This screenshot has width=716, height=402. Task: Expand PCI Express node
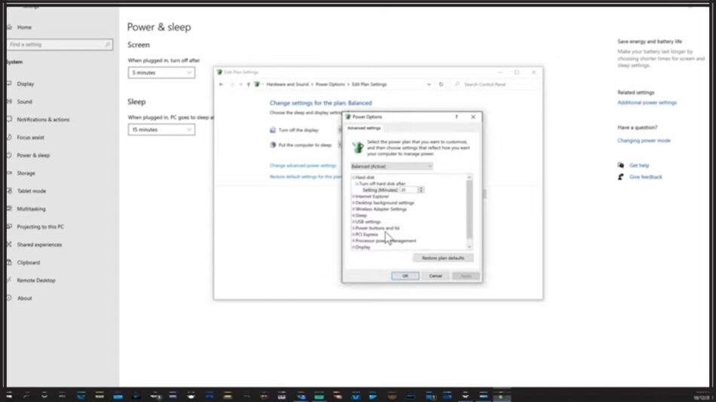[x=353, y=235]
